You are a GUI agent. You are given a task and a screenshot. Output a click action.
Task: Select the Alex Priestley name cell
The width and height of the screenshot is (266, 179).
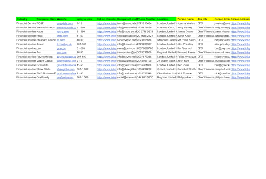(x=187, y=44)
